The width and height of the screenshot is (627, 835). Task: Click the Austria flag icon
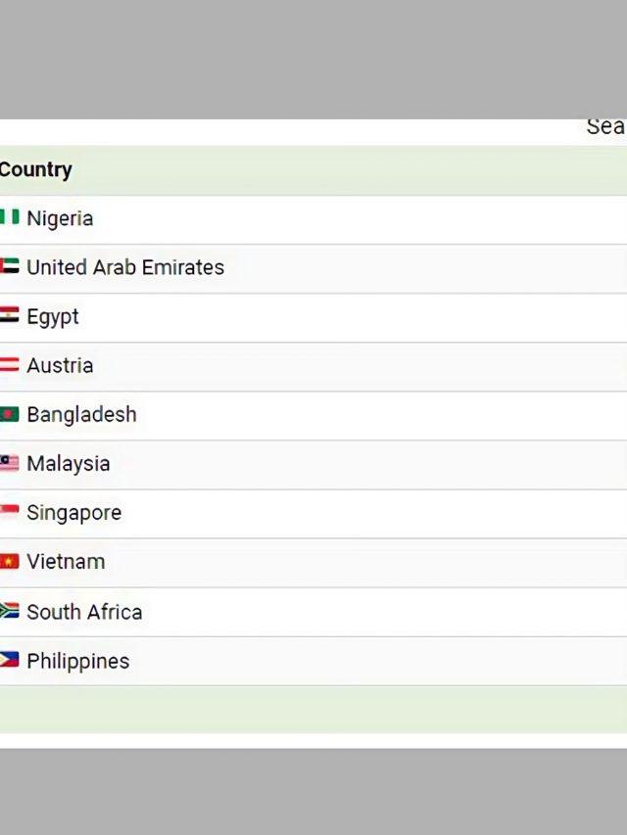[x=10, y=365]
